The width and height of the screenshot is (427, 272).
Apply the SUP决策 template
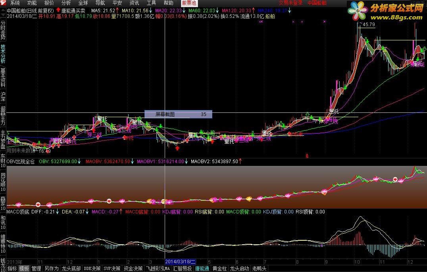(x=112, y=269)
